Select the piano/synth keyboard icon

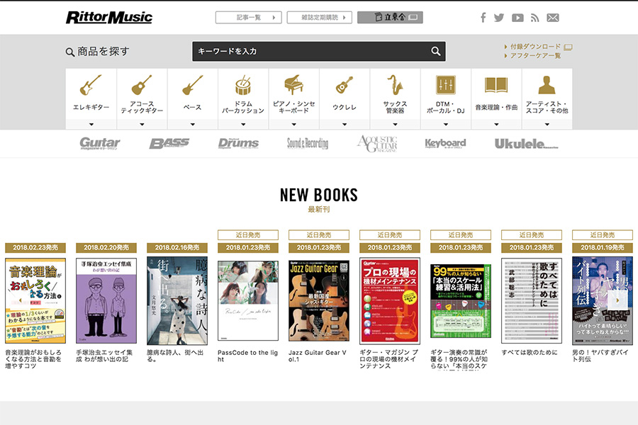pos(293,84)
